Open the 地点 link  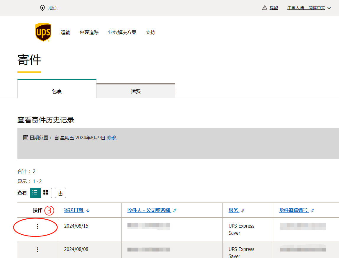click(x=53, y=8)
